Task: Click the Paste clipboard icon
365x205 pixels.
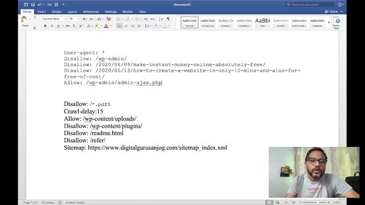Action: point(24,20)
